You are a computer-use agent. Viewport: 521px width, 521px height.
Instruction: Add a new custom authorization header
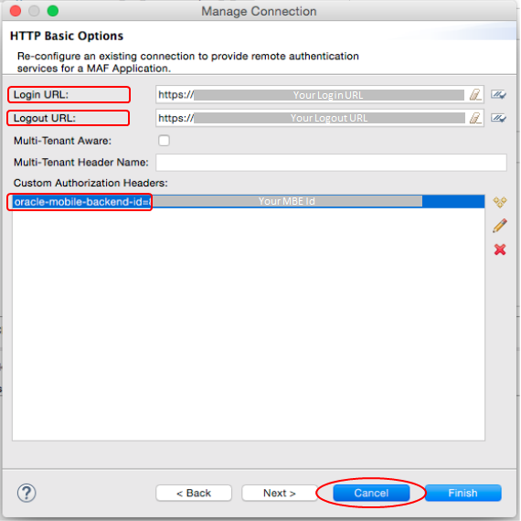point(500,202)
